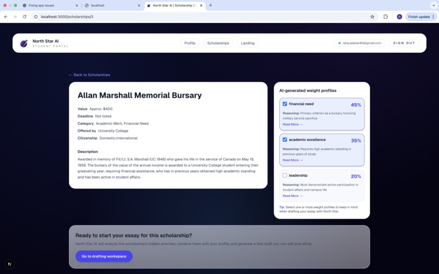
Task: Open the extensions puzzle icon
Action: point(386,17)
